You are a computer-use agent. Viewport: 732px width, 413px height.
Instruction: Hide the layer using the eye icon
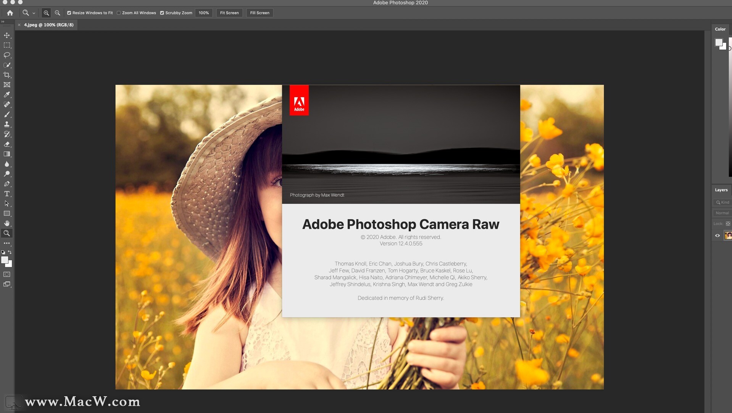click(717, 236)
